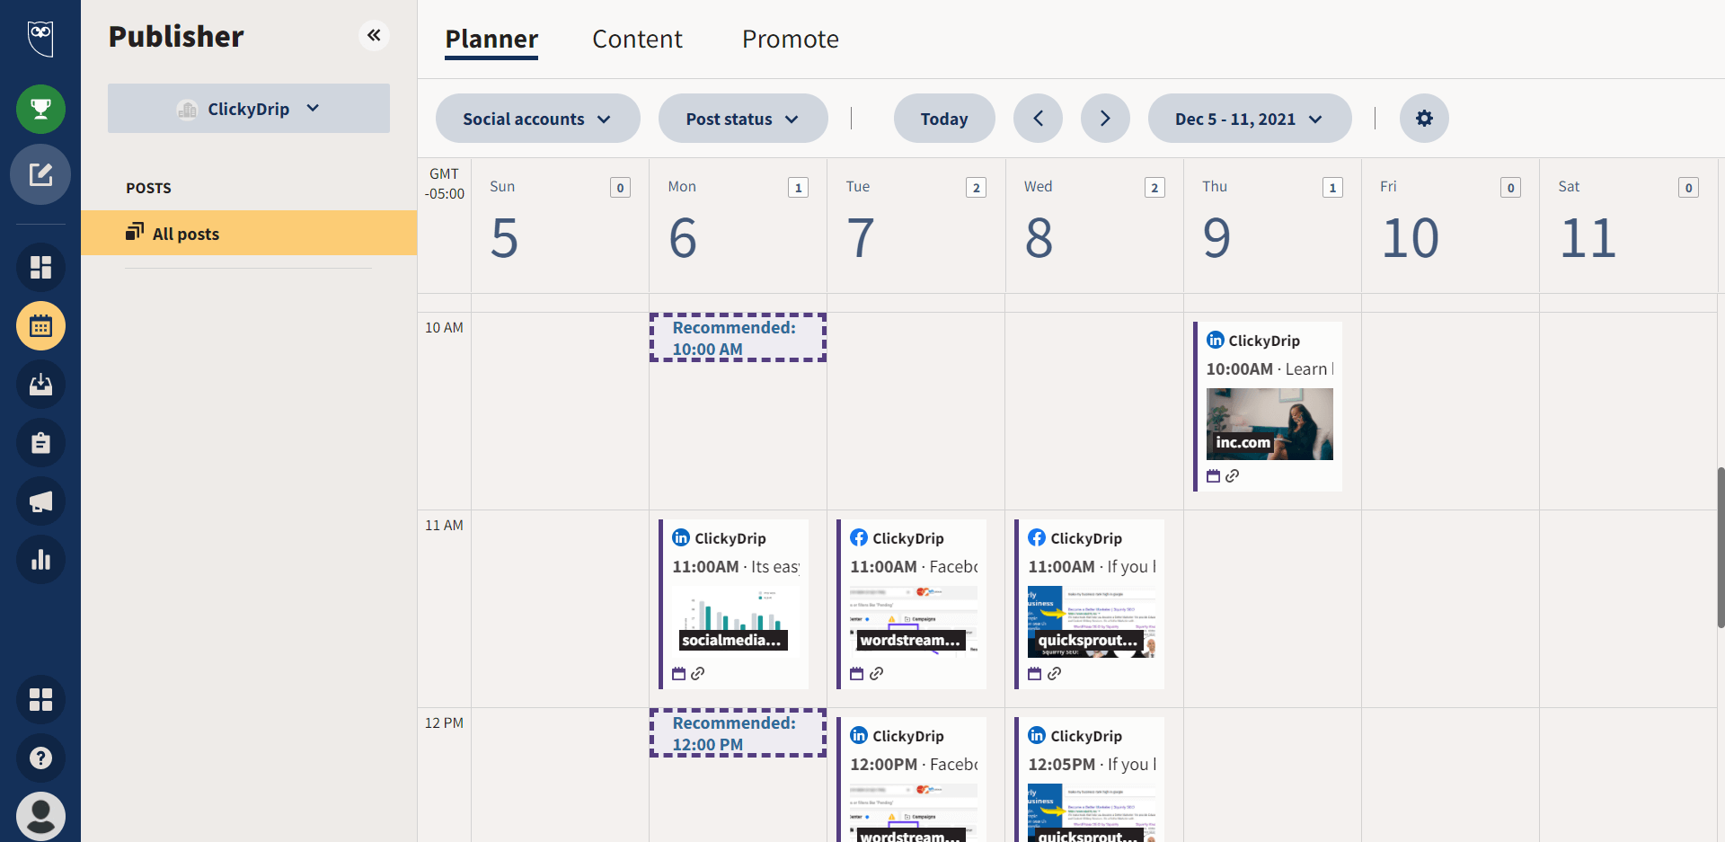Click the Tuesday post count badge

976,187
